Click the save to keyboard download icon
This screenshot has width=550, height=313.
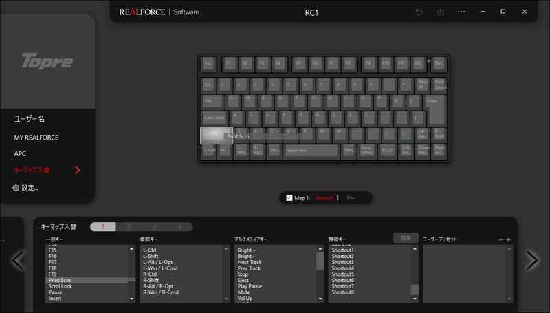pos(440,12)
